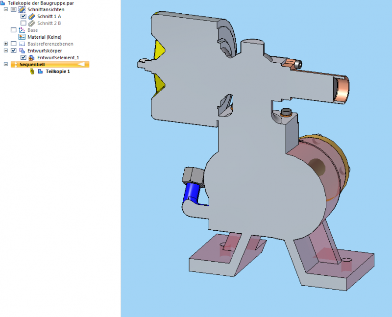The image size is (392, 317).
Task: Open the Material (Keine) entry icon
Action: point(22,37)
